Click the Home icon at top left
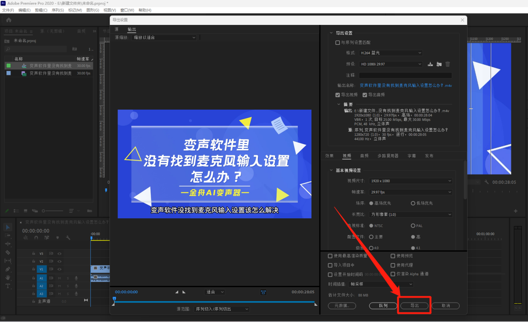Screen dimensions: 528x322 (8, 20)
